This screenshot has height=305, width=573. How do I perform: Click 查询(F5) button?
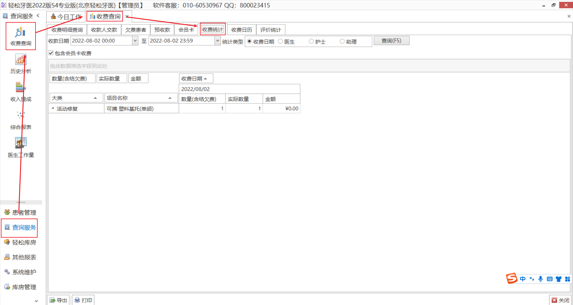coord(392,41)
